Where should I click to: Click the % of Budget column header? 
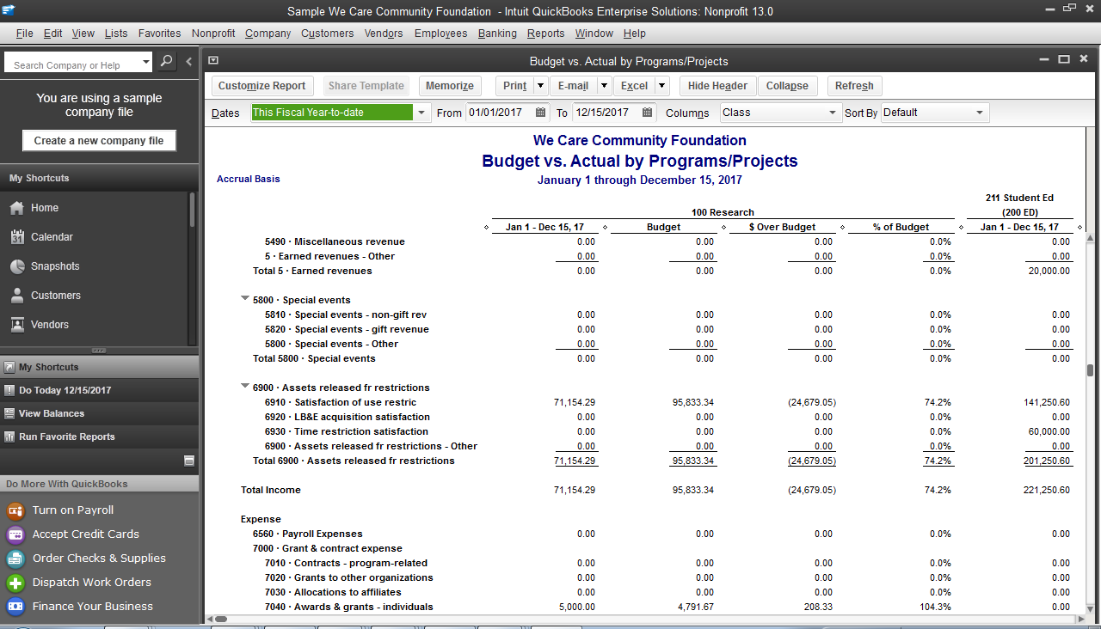pos(901,227)
